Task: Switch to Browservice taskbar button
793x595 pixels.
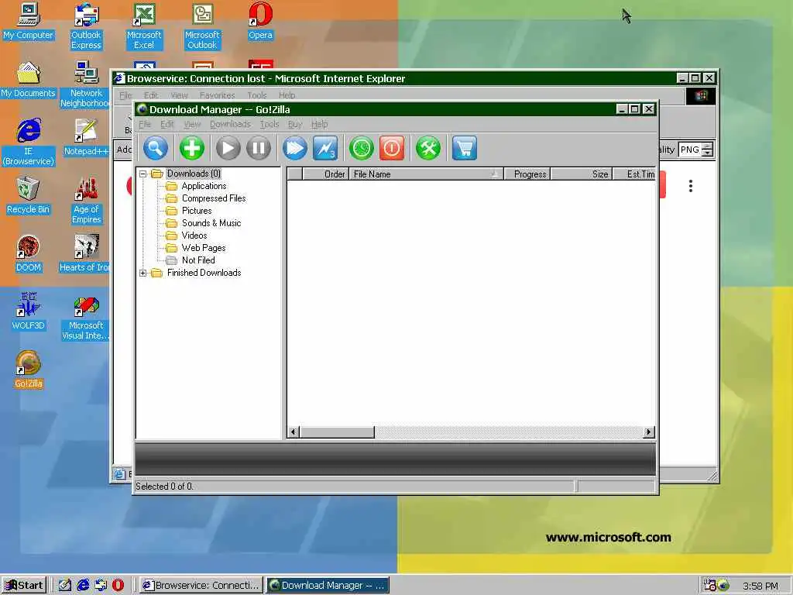Action: pyautogui.click(x=201, y=586)
